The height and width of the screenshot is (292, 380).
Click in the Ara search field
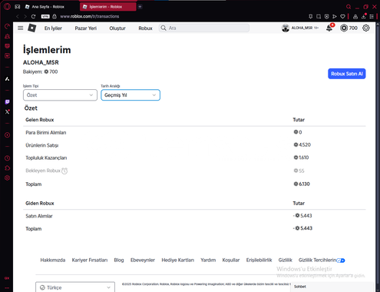point(204,28)
